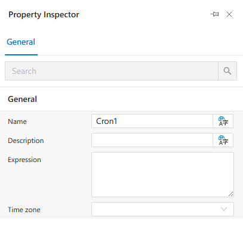Click the Time zone label
Screen dimensions: 243x233
point(24,210)
